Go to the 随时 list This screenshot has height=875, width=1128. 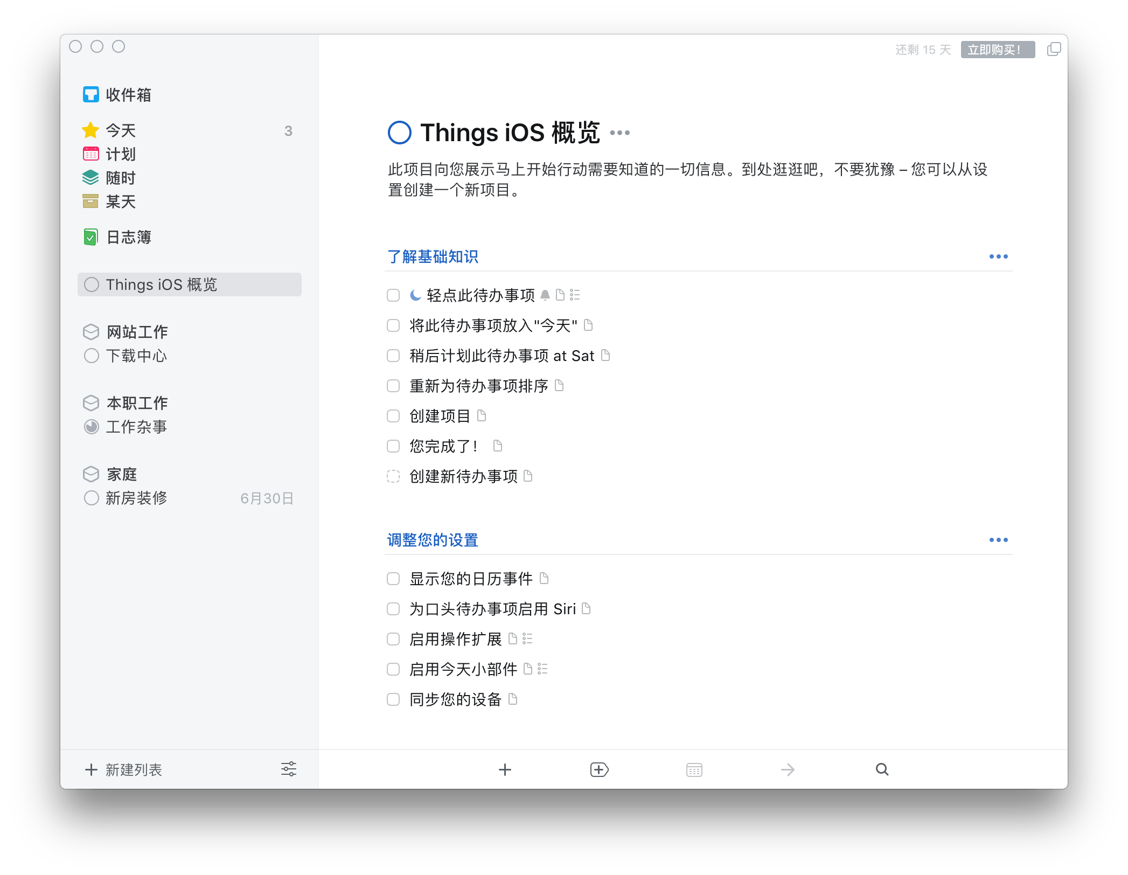tap(121, 178)
